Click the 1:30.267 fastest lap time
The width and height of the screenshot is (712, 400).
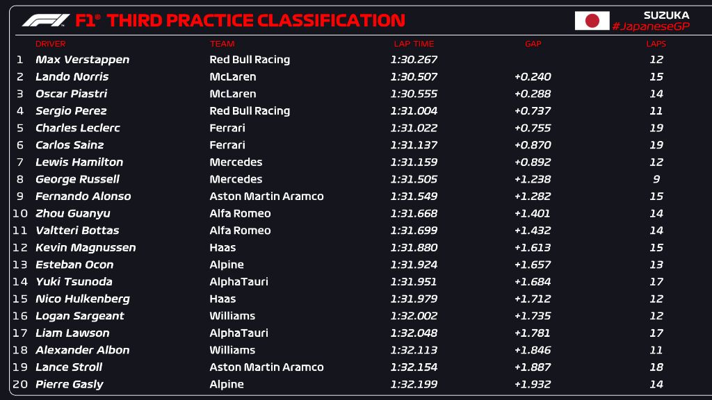[x=414, y=60]
